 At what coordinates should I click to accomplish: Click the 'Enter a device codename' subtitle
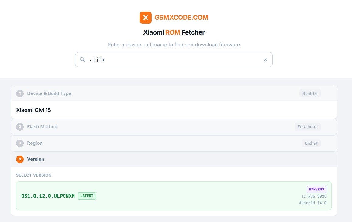174,45
